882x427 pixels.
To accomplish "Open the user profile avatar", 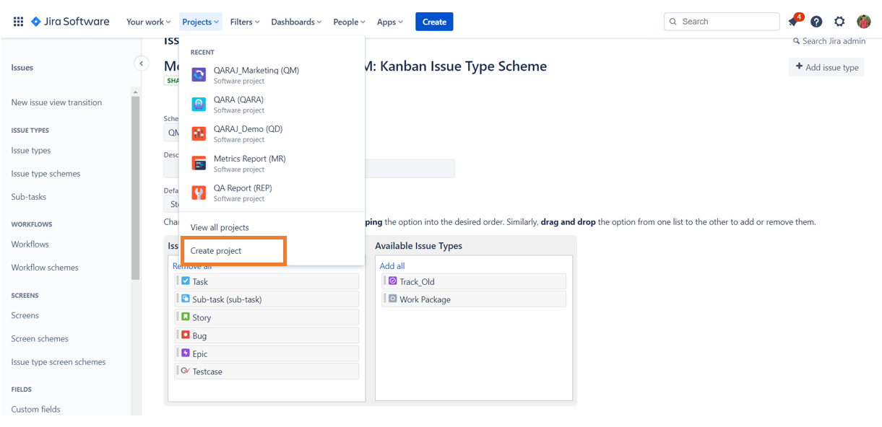I will point(864,22).
